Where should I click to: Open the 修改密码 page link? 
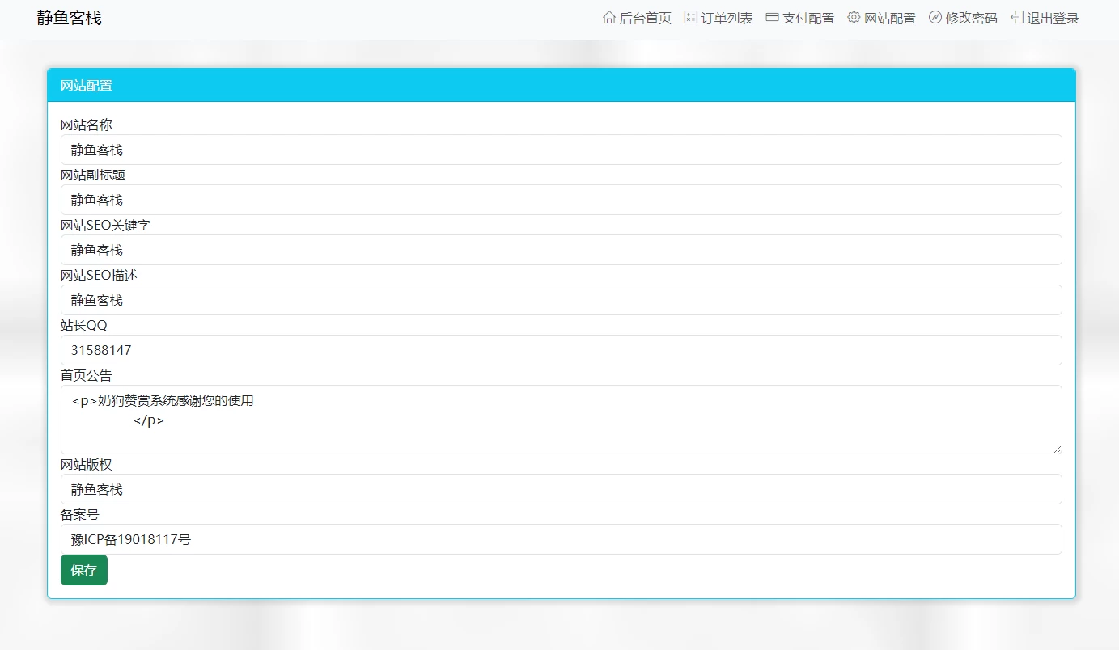pyautogui.click(x=971, y=19)
